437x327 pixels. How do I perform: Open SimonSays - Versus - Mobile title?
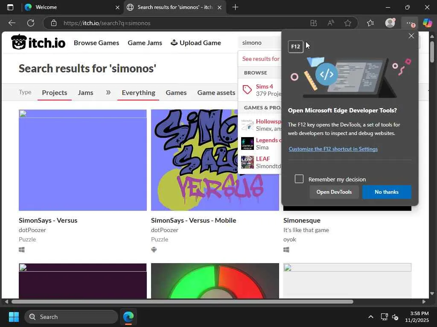coord(193,220)
